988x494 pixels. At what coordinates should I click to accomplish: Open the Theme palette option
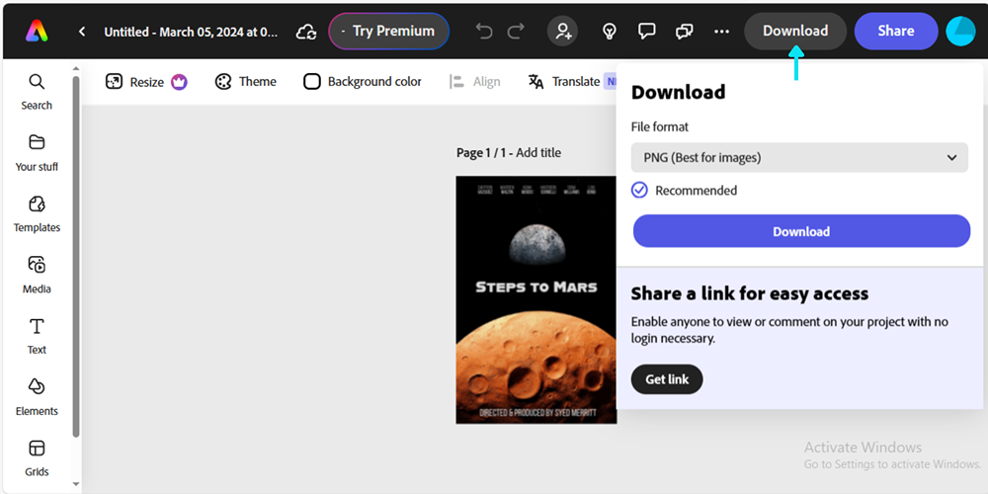(246, 82)
